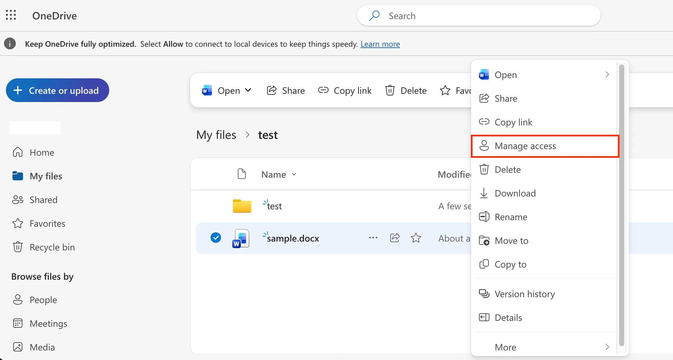Open the test folder by name
Screen dimensions: 673x360
pos(274,206)
